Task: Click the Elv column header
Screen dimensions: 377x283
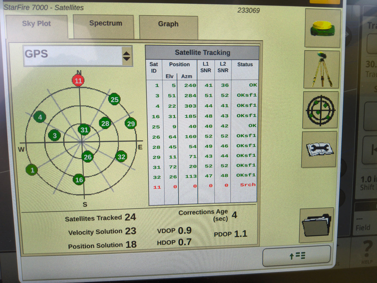Action: point(169,76)
